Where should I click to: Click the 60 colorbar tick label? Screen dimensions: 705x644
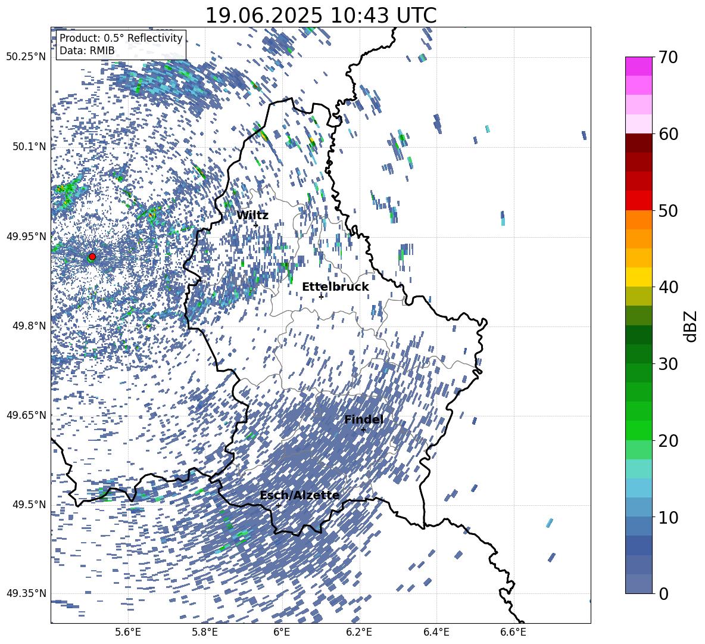(668, 134)
